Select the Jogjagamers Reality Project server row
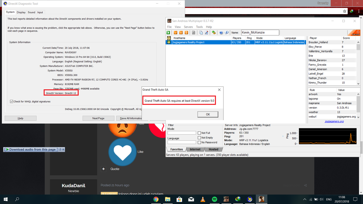Screen dimensions: 363x204 pos(236,42)
